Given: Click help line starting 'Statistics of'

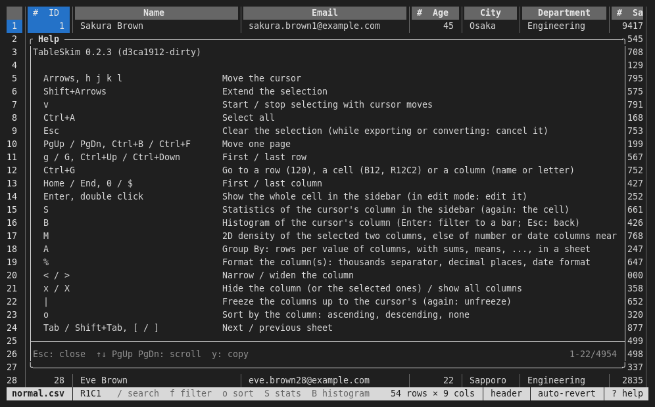Looking at the screenshot, I should pyautogui.click(x=395, y=210).
